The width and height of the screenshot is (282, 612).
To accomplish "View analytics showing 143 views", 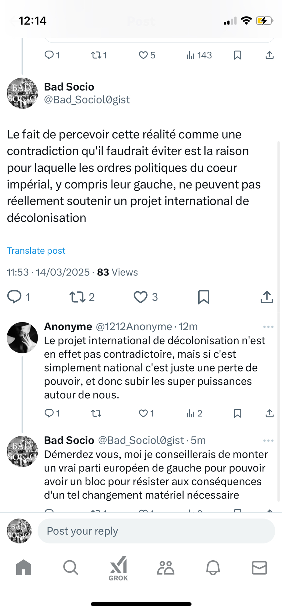I will tap(199, 55).
